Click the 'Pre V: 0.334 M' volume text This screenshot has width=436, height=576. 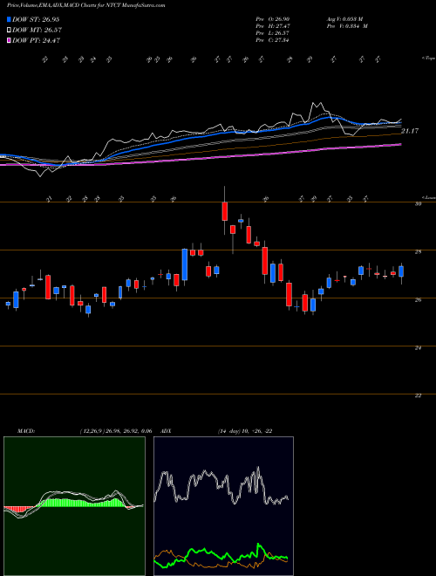[348, 26]
